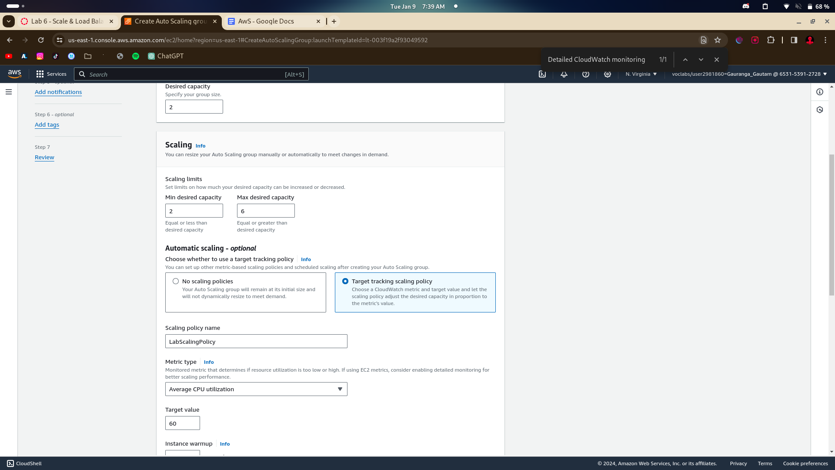Focus the Target value input field
This screenshot has height=470, width=835.
[x=182, y=423]
